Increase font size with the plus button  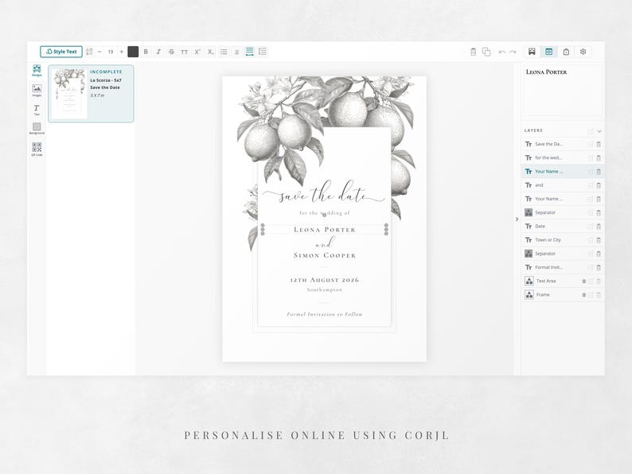[121, 52]
